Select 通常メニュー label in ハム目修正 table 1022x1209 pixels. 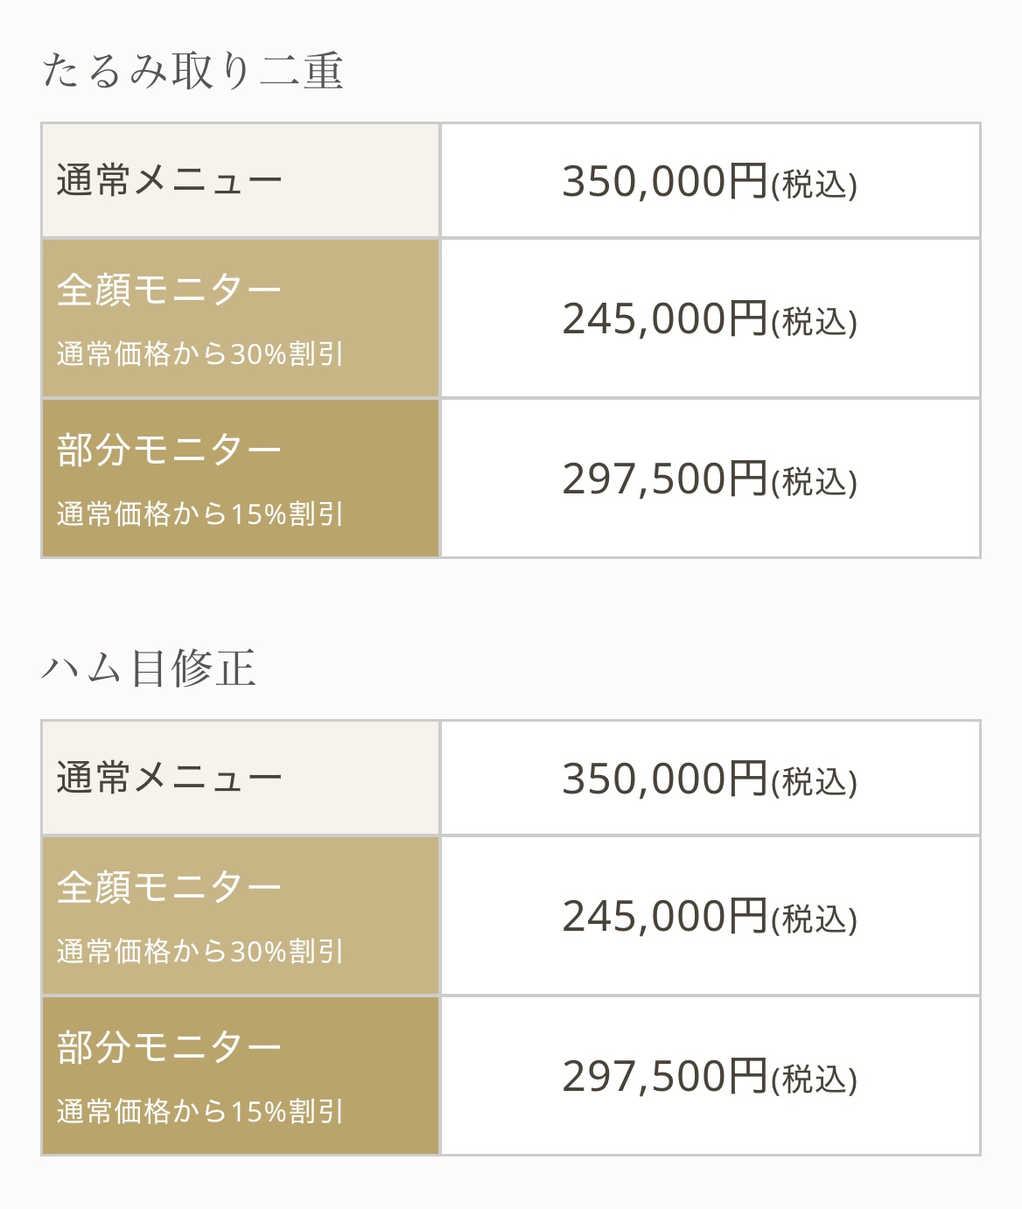point(169,778)
